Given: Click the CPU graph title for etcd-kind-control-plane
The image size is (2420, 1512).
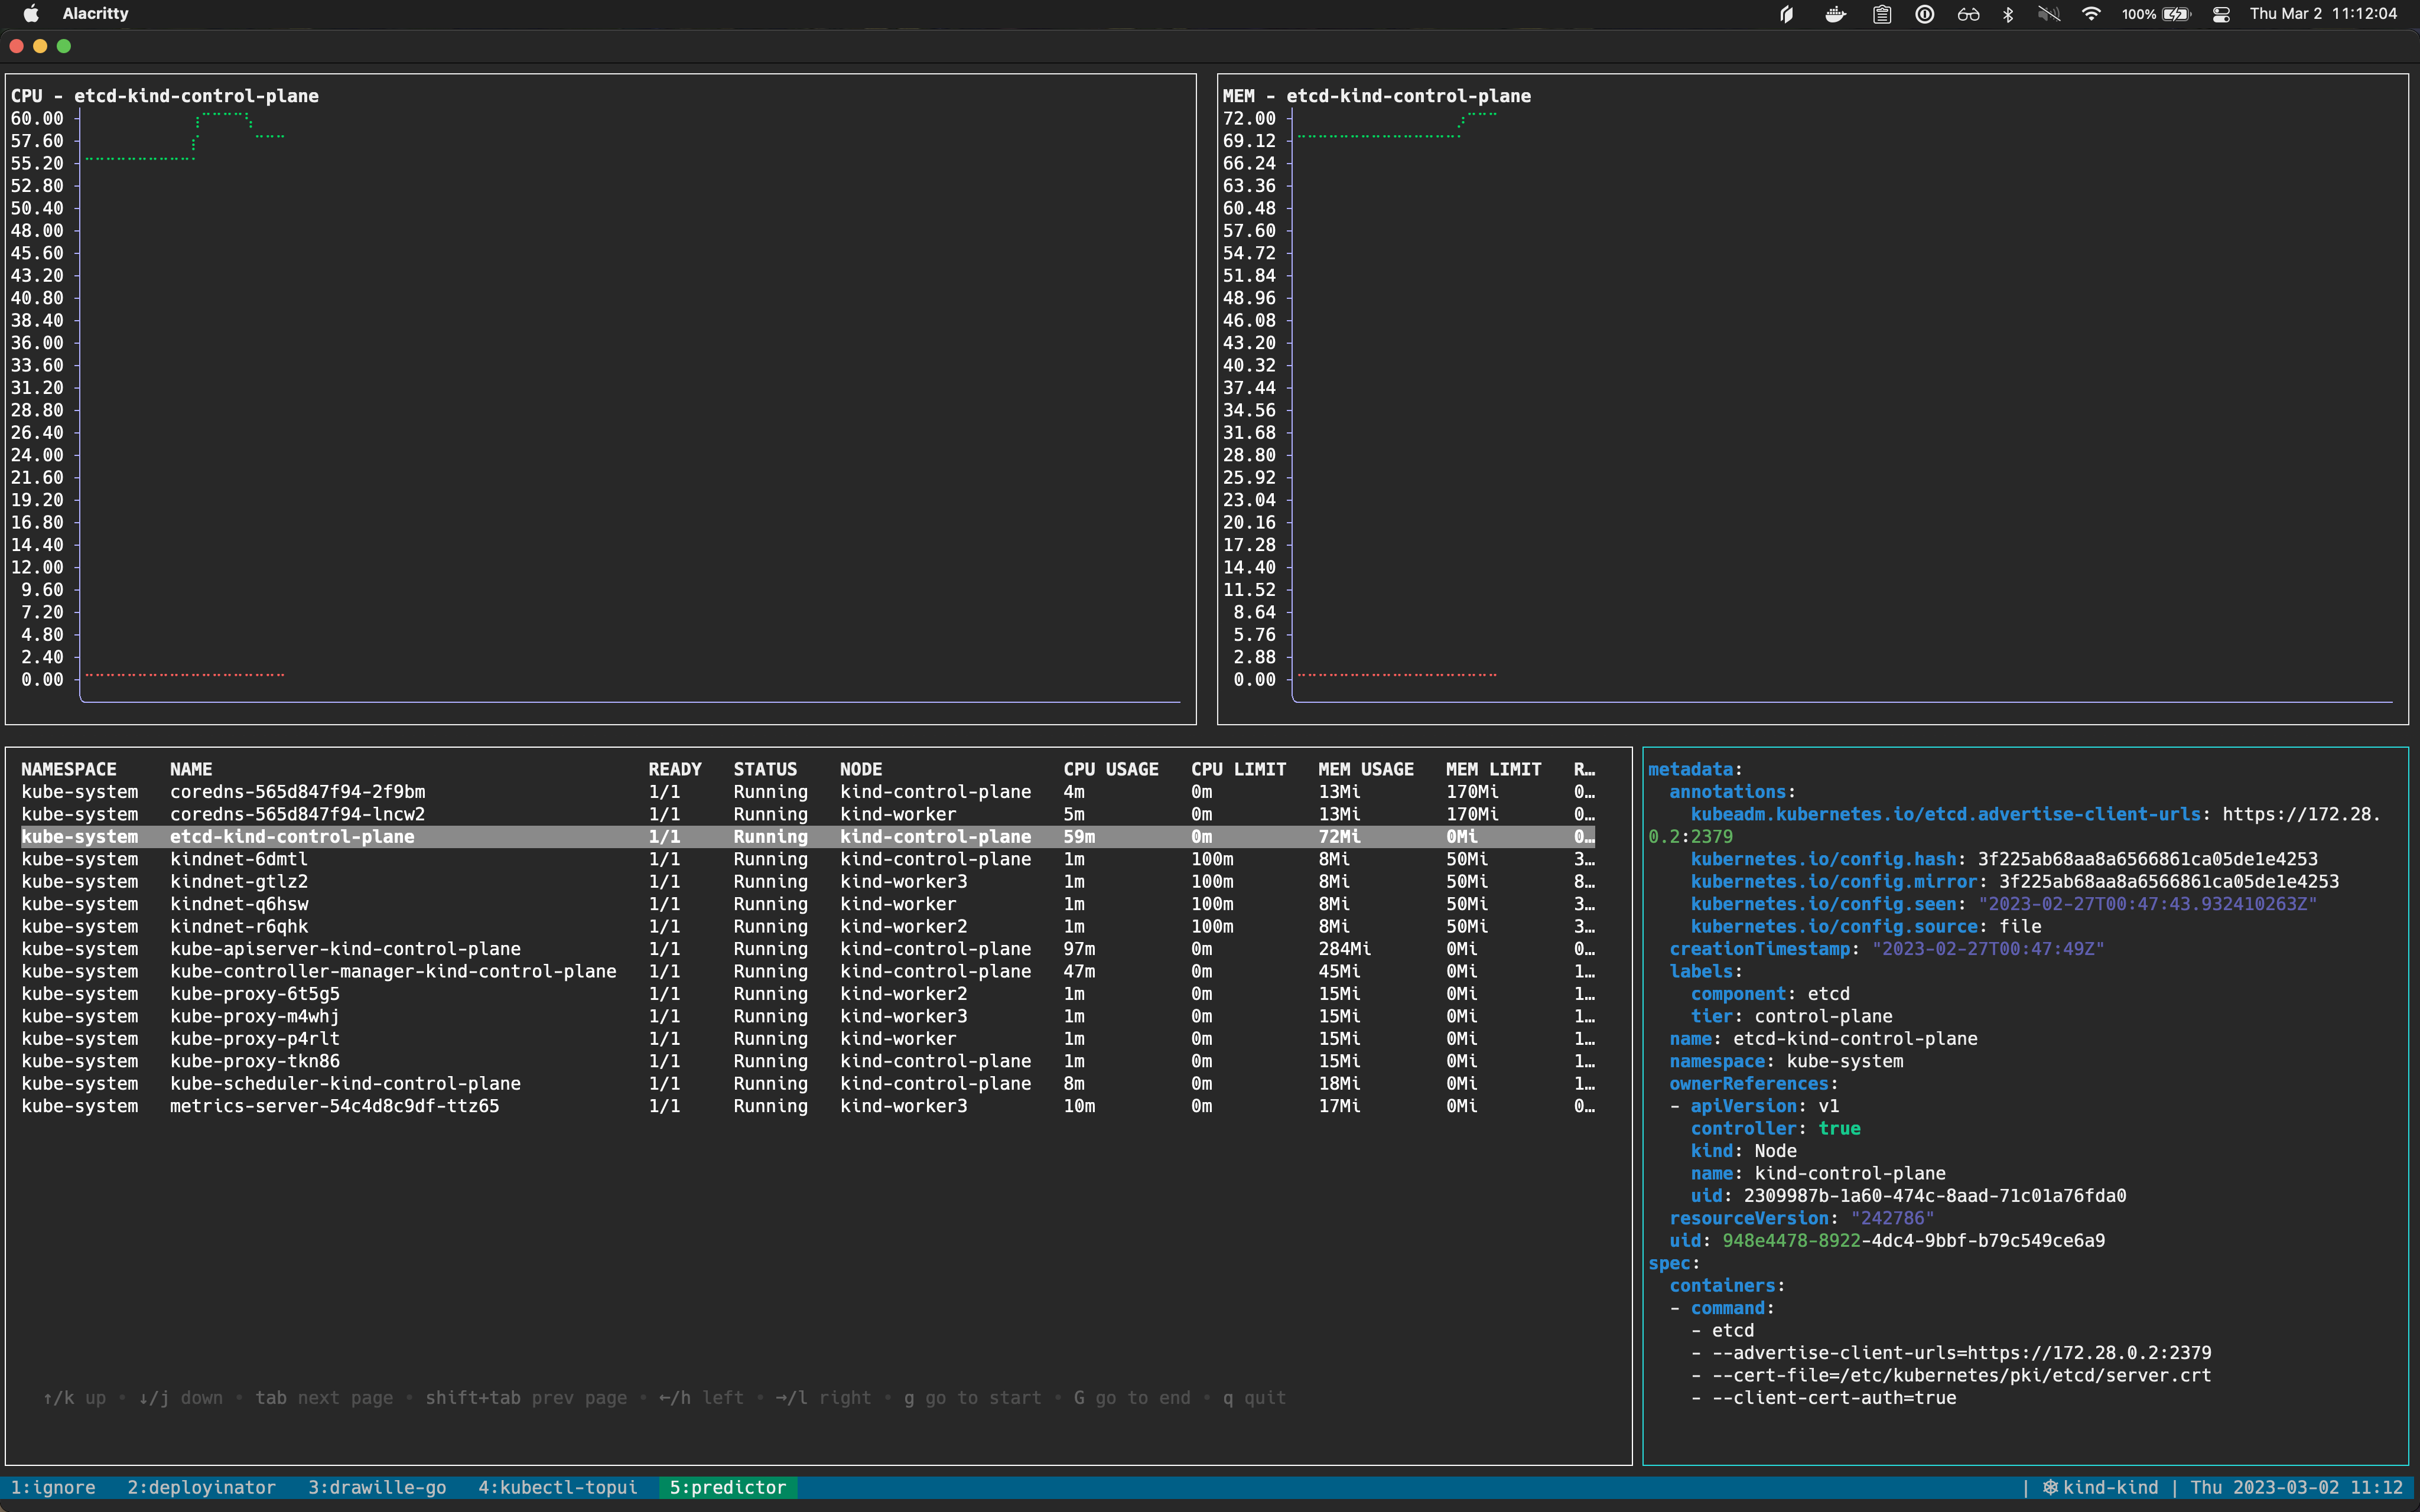Looking at the screenshot, I should (x=165, y=96).
